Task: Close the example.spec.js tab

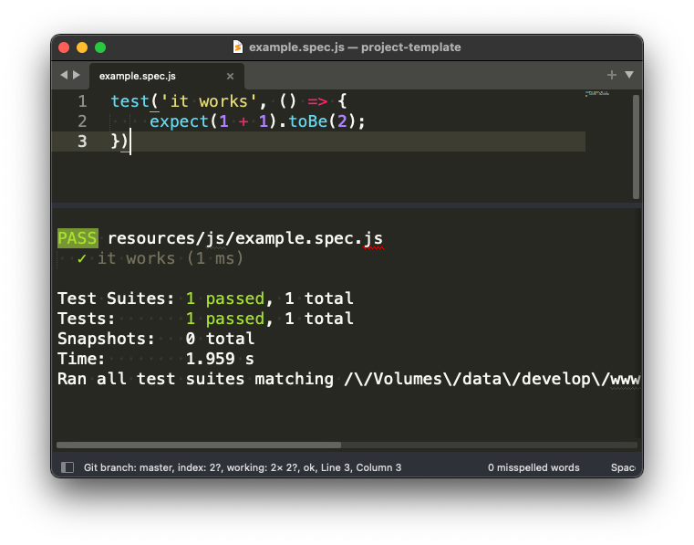Action: [230, 76]
